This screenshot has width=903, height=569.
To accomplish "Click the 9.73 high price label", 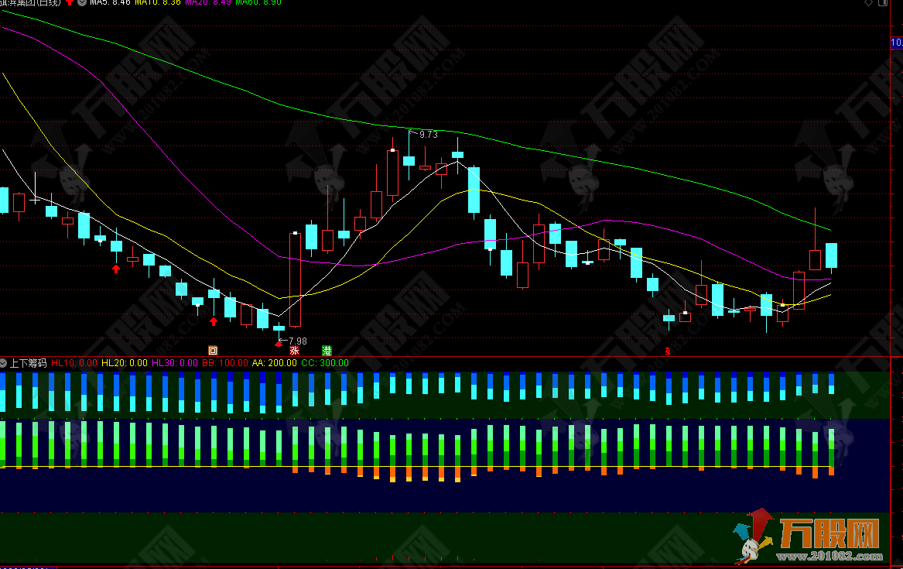I will pos(429,135).
